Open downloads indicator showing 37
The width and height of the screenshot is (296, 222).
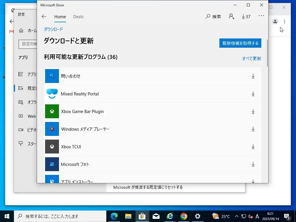pyautogui.click(x=246, y=16)
